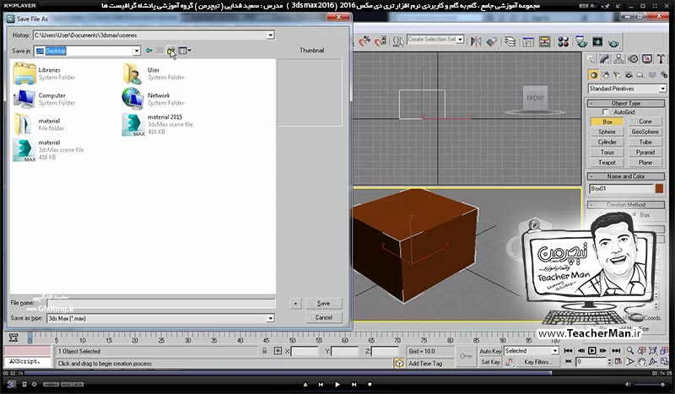Select the Pan View hand icon

pyautogui.click(x=641, y=362)
